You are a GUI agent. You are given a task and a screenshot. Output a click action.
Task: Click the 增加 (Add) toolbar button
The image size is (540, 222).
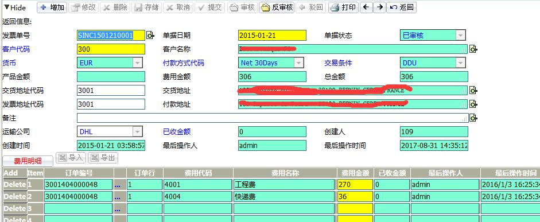52,7
